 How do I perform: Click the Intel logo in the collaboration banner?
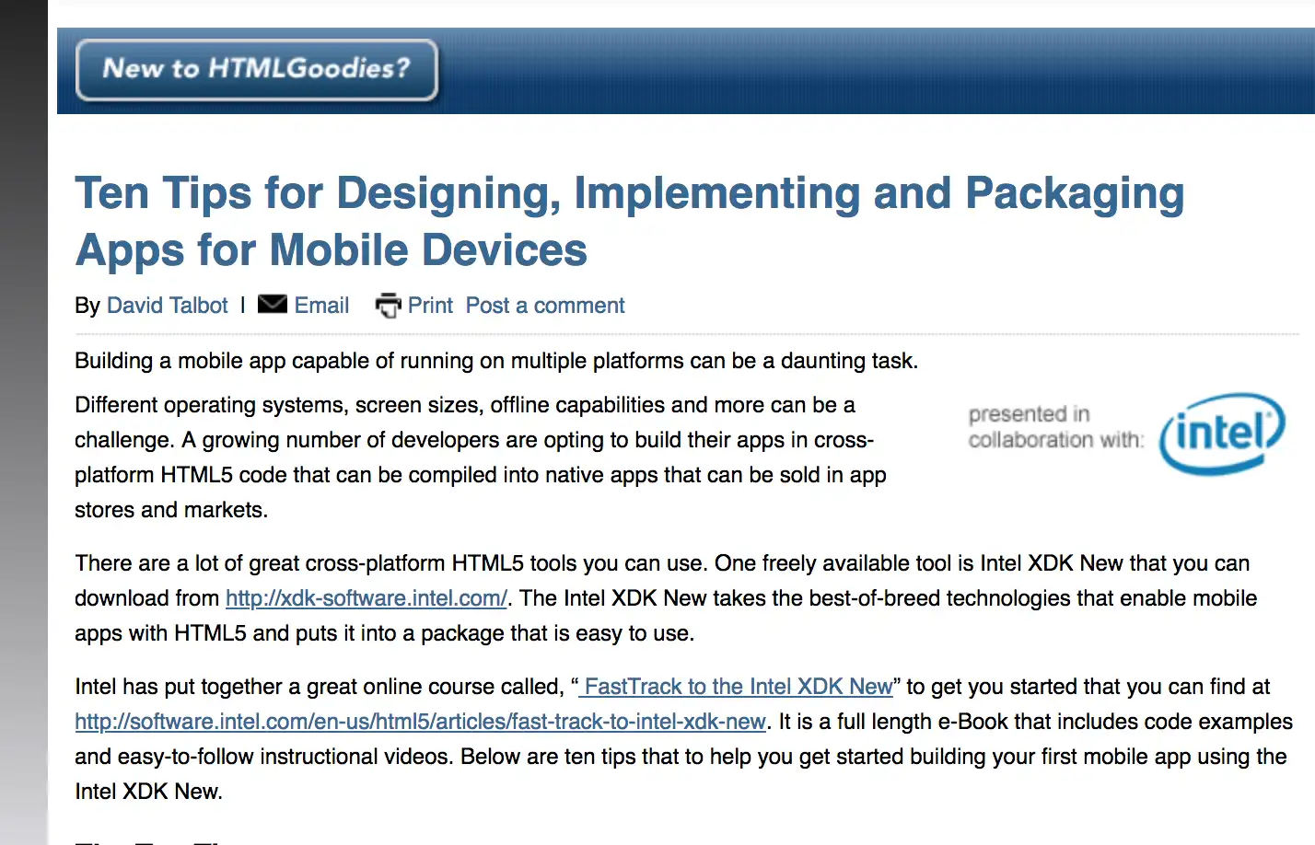tap(1221, 433)
